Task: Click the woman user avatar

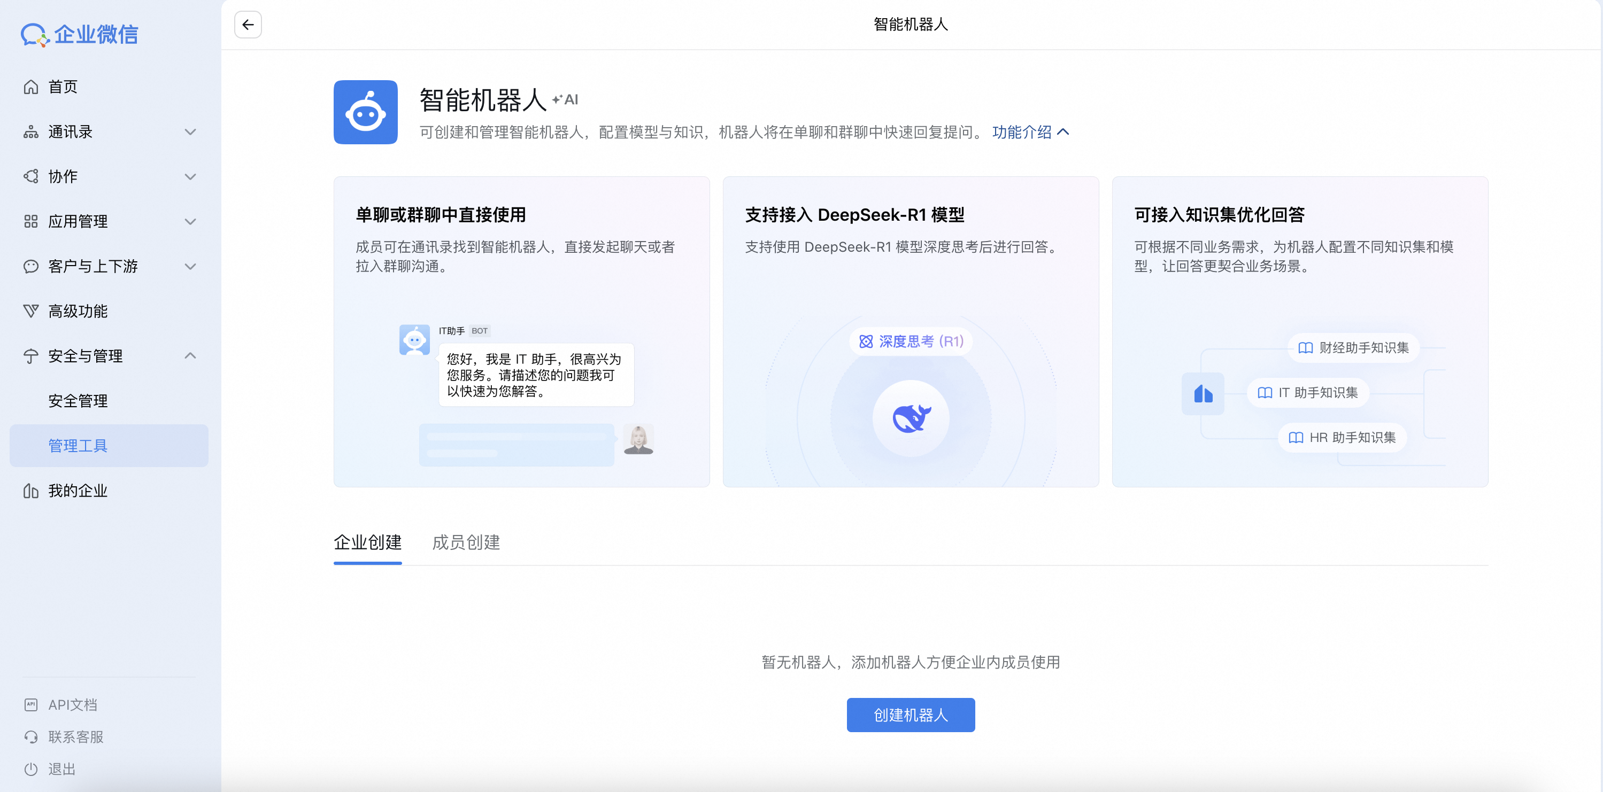Action: click(x=638, y=439)
